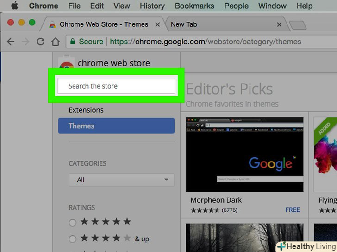Open the Morpheon Dark title
This screenshot has width=337, height=252.
[x=216, y=200]
